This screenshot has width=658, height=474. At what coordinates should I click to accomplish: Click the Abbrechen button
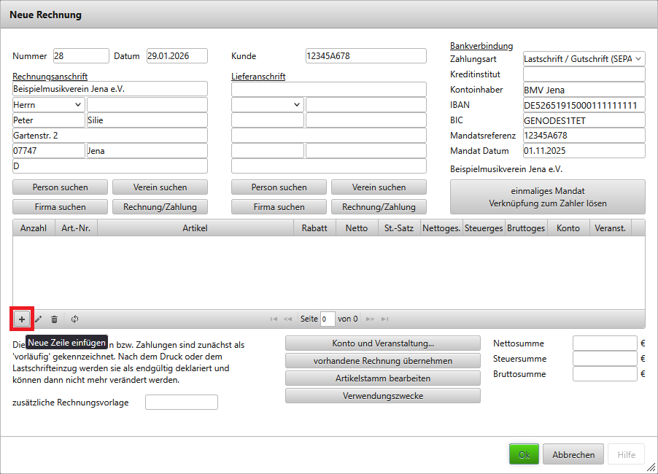[573, 454]
